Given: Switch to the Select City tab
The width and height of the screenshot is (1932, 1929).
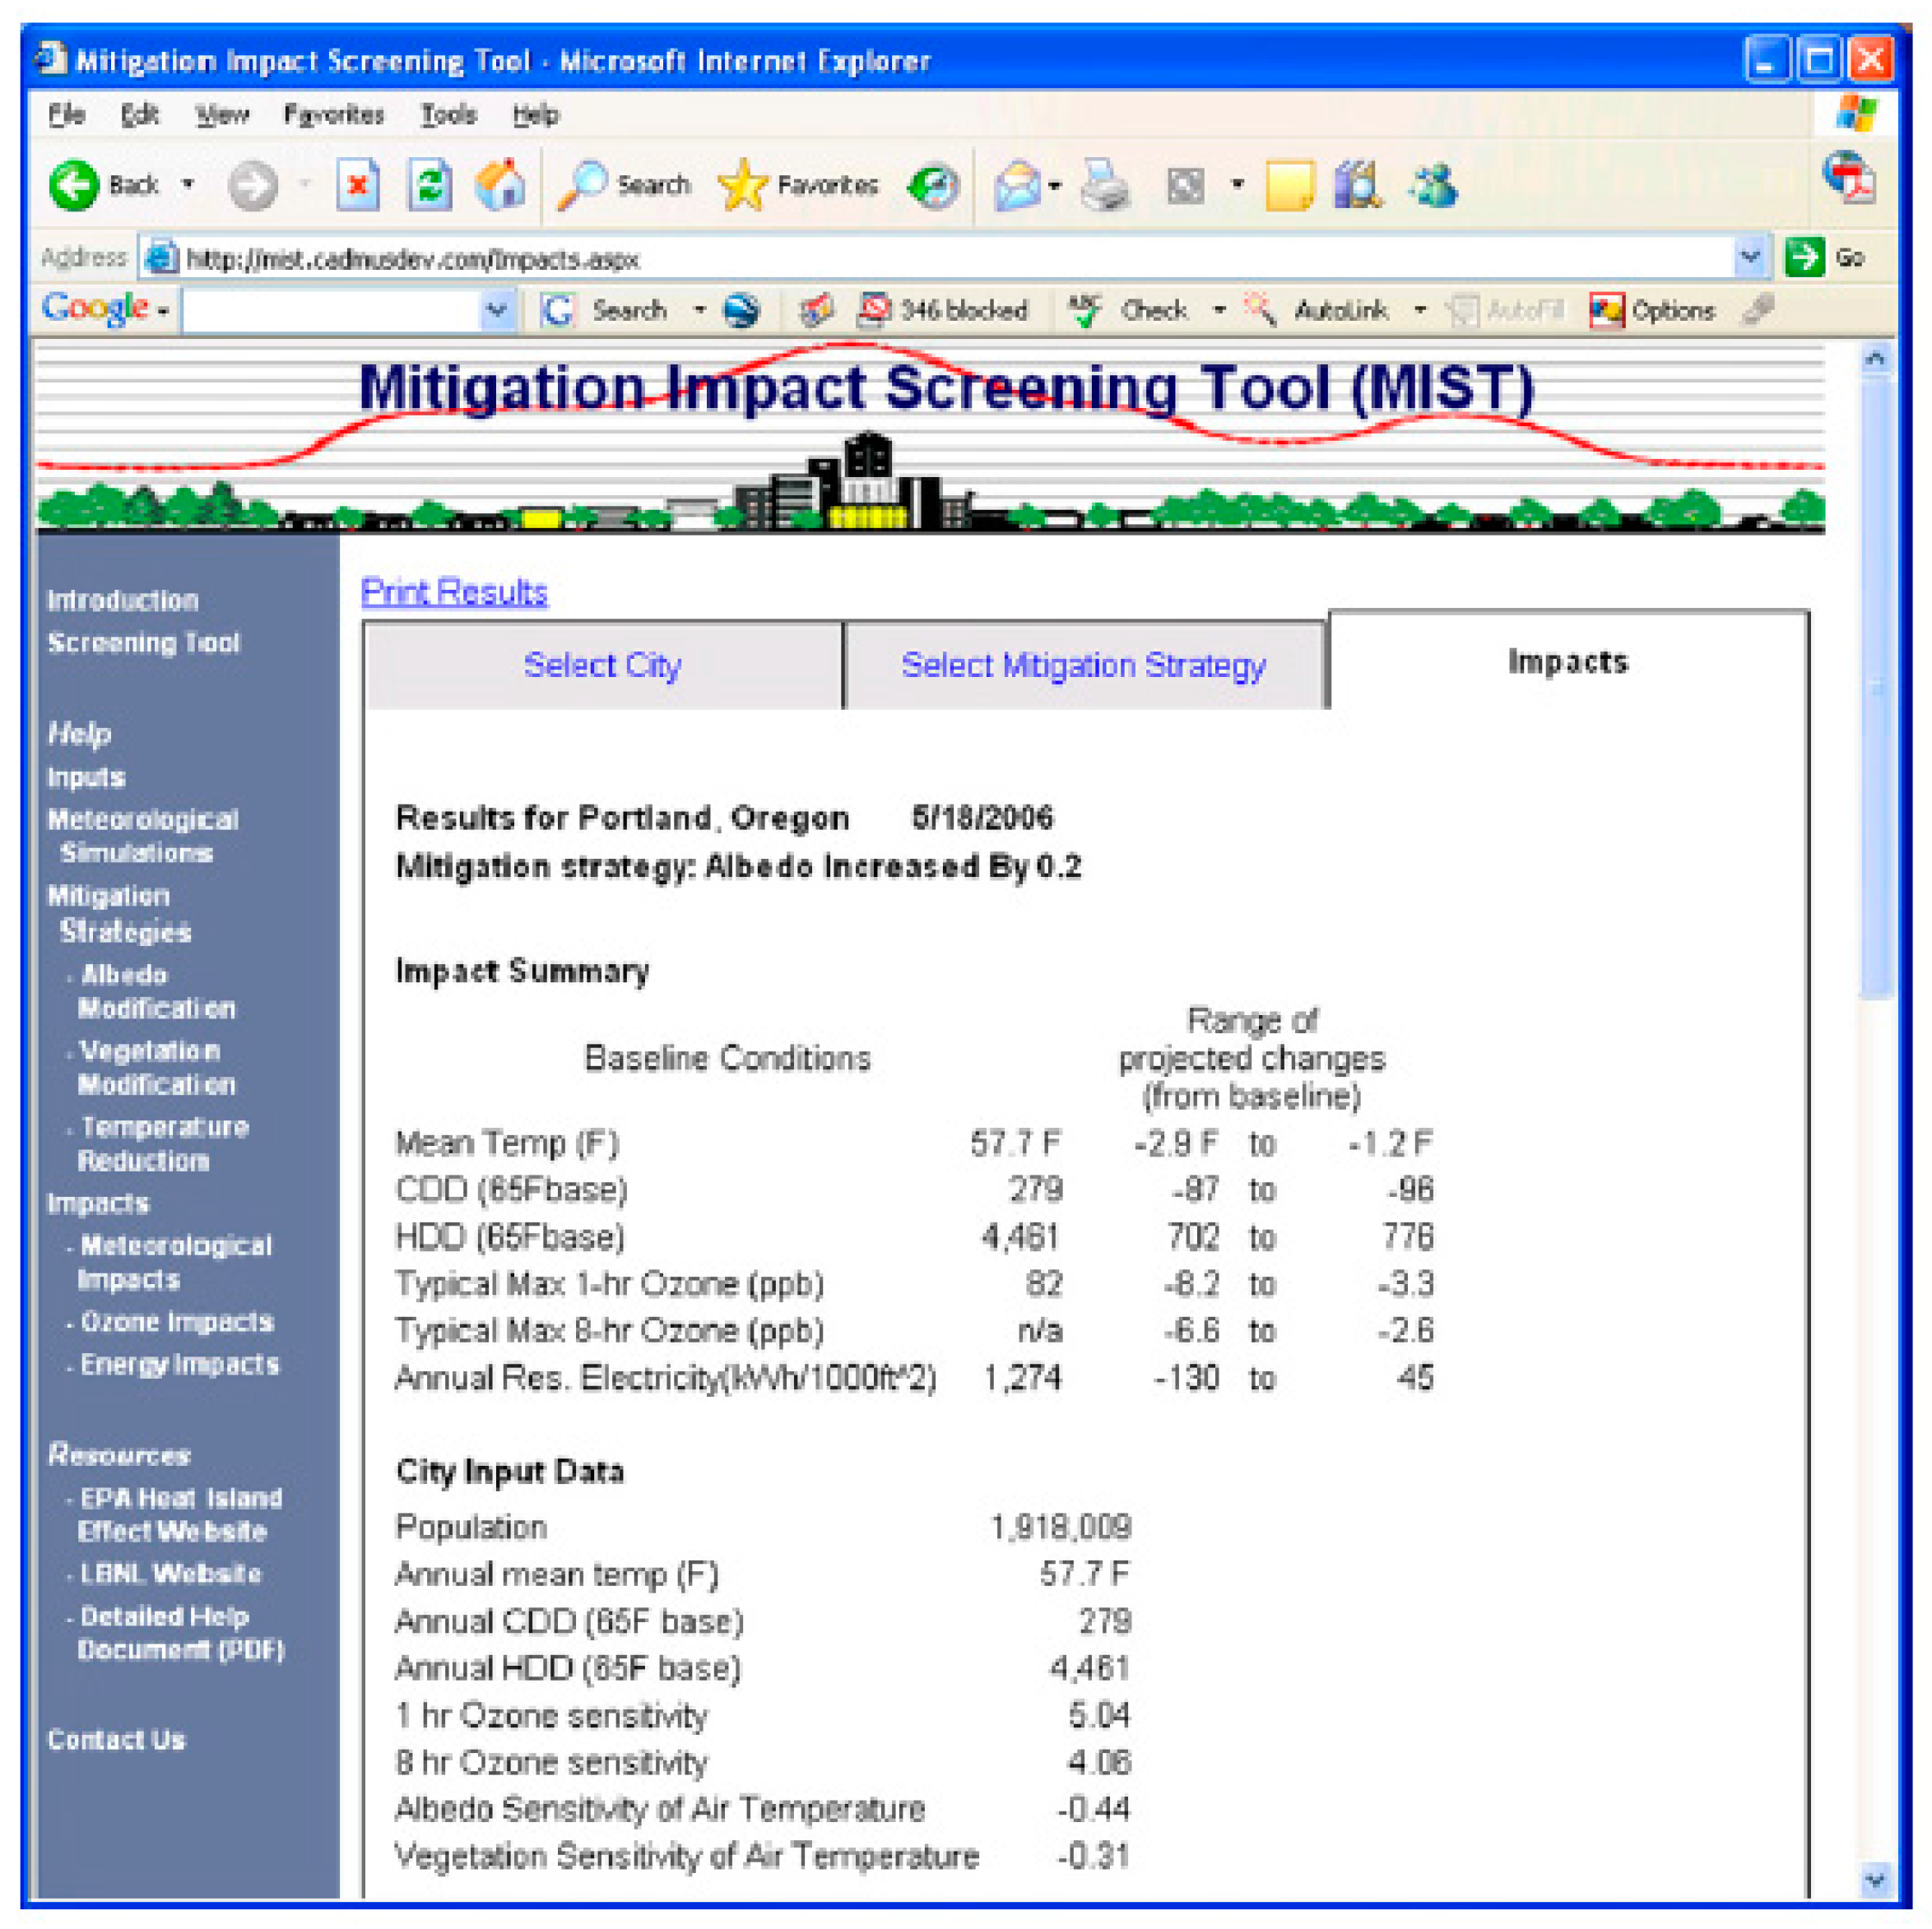Looking at the screenshot, I should [602, 665].
